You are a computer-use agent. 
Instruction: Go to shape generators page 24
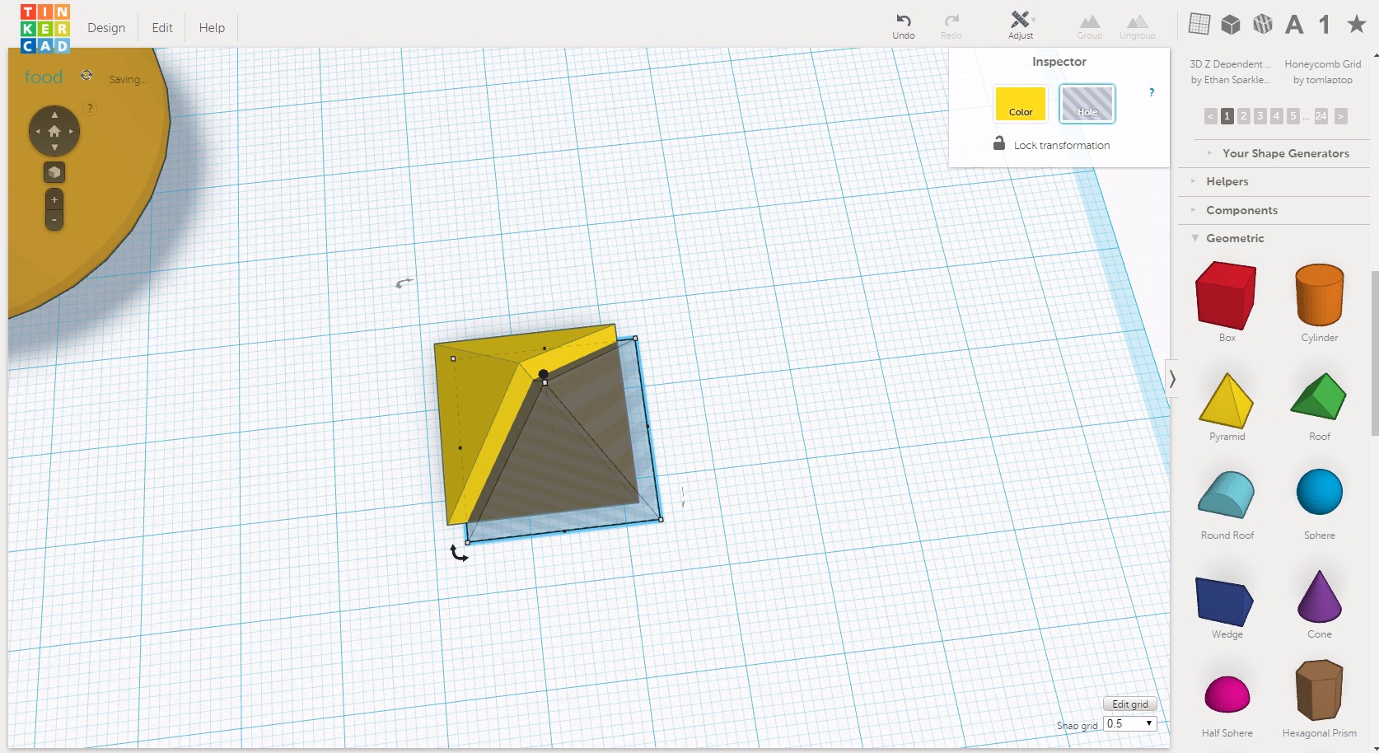click(x=1321, y=116)
